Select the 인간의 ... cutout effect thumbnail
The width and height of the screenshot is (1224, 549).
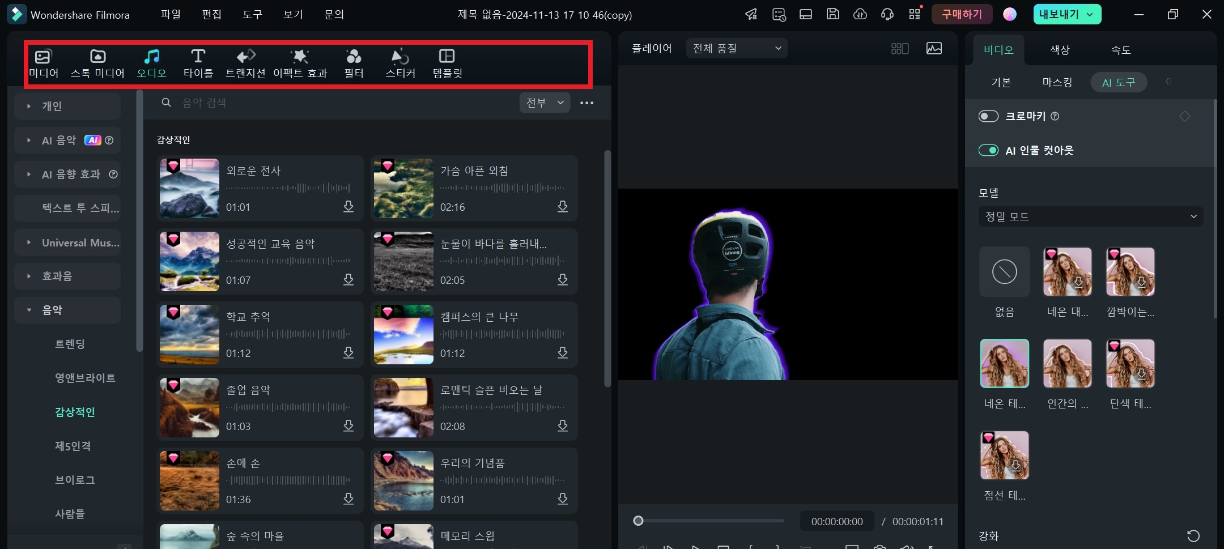(x=1067, y=363)
